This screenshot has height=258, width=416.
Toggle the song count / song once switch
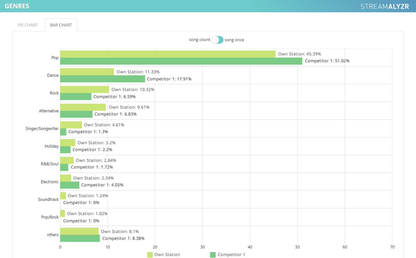(x=217, y=40)
